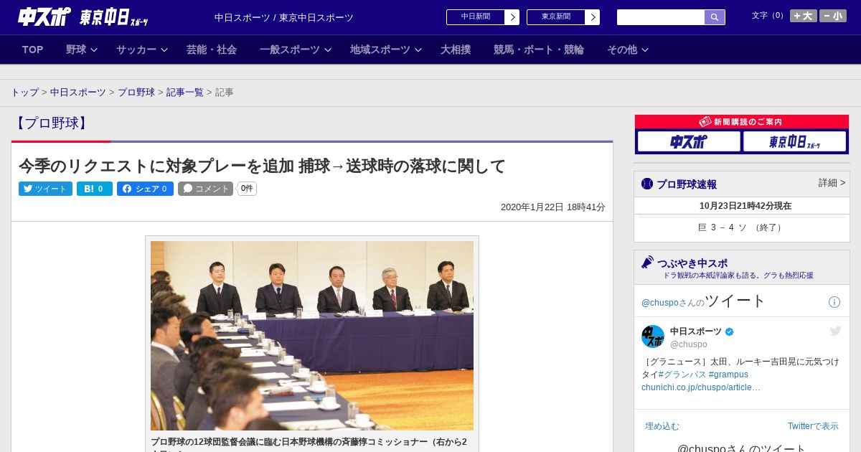Viewport: 861px width, 452px height.
Task: Click the megaphone icon by つぶやき中スポ
Action: pos(647,262)
